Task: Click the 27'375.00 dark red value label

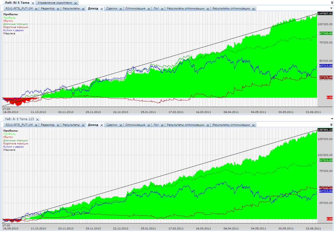Action: [x=326, y=77]
